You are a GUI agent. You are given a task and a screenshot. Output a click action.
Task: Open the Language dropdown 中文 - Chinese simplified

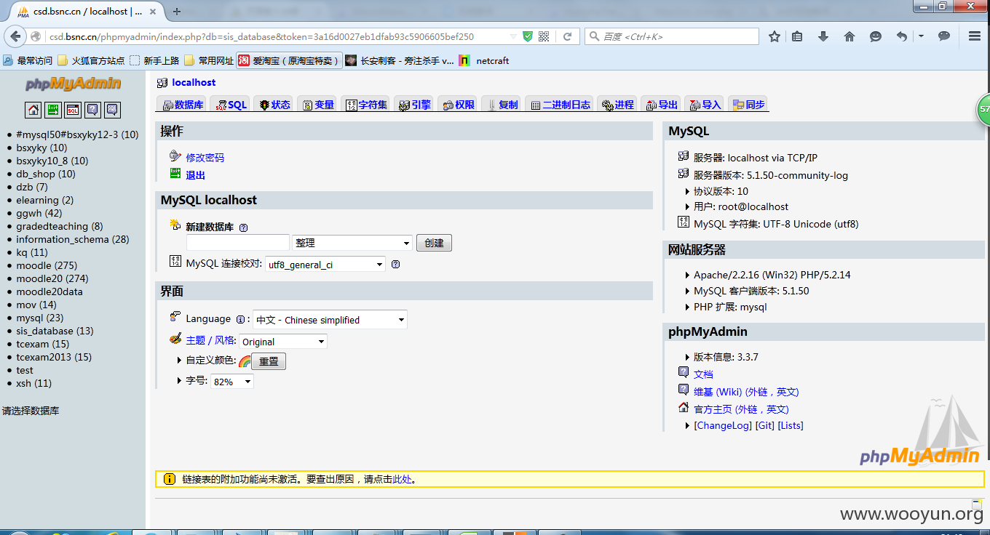click(x=330, y=320)
